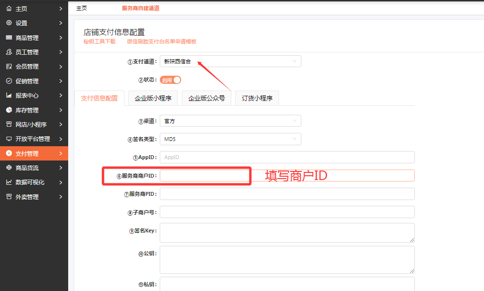Open the 支付通道 dropdown
The width and height of the screenshot is (484, 291).
pos(230,61)
